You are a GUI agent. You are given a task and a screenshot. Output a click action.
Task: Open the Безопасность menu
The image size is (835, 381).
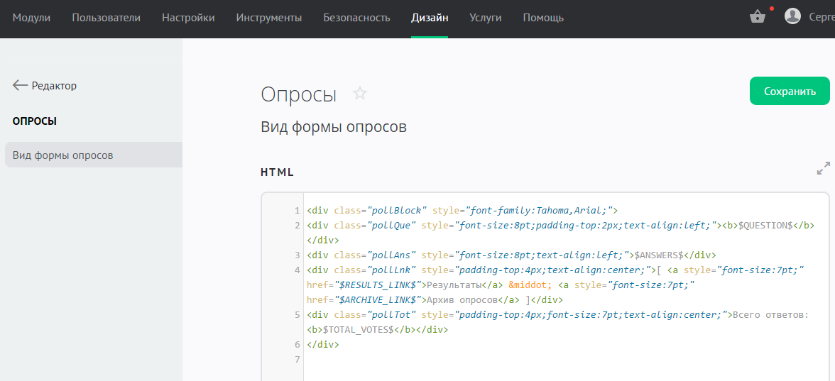(356, 18)
